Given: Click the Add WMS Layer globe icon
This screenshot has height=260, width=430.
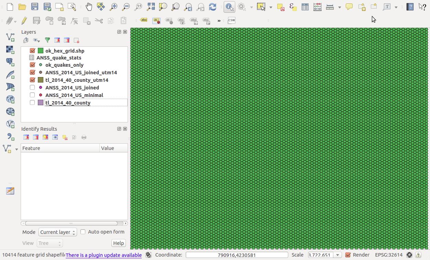Looking at the screenshot, I should point(10,99).
